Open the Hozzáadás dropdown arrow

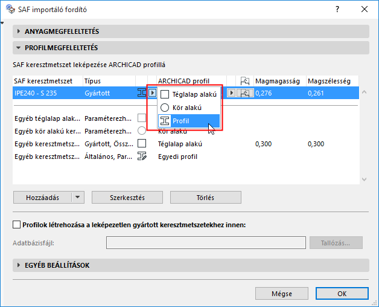(78, 198)
